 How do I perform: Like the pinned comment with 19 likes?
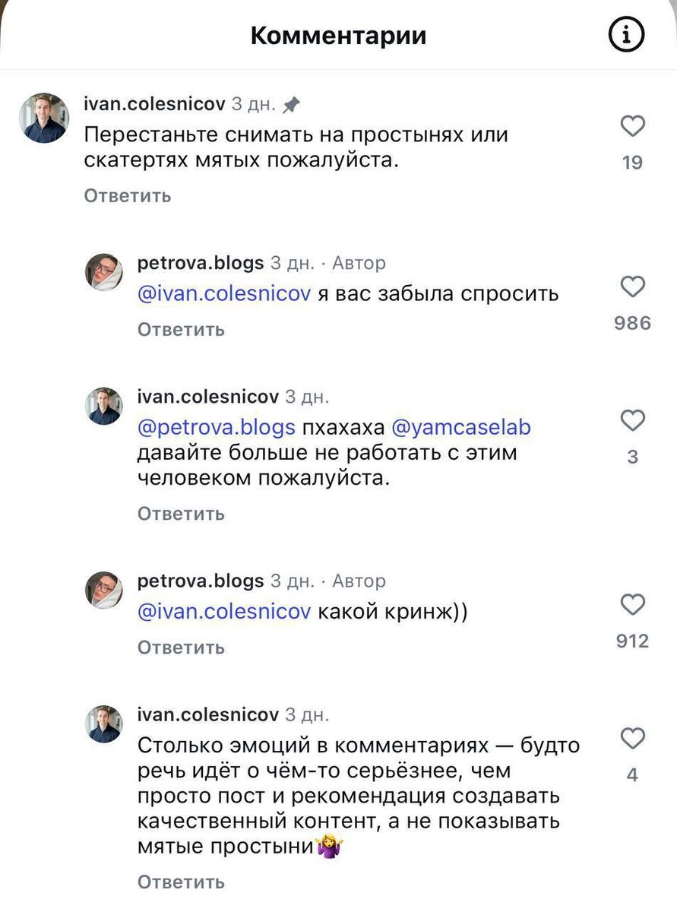632,126
